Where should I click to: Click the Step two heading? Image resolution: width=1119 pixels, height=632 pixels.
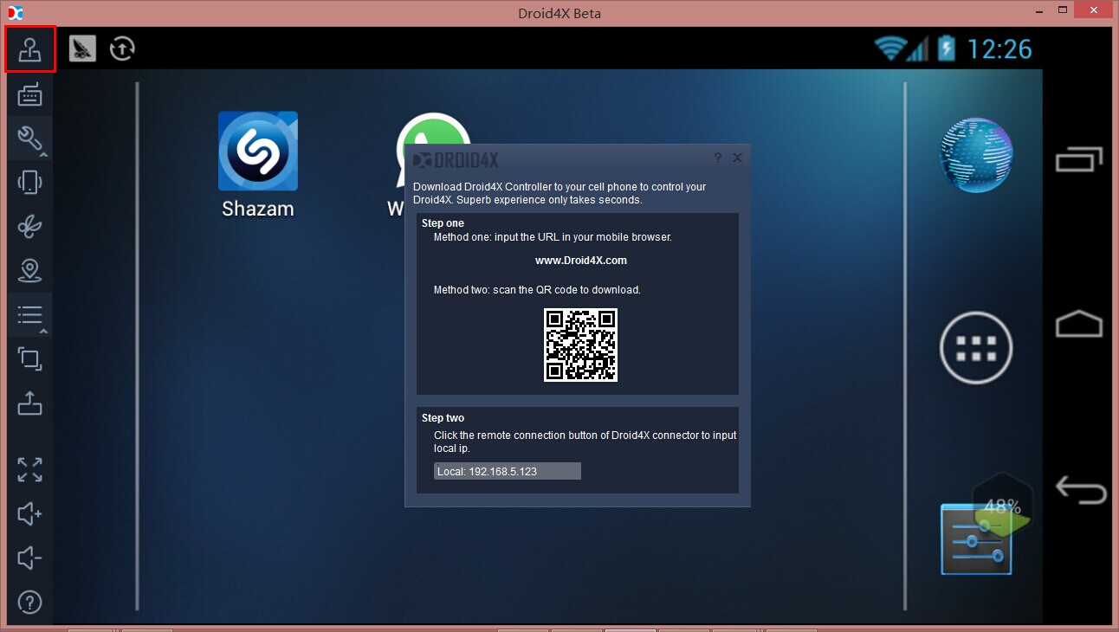(443, 418)
